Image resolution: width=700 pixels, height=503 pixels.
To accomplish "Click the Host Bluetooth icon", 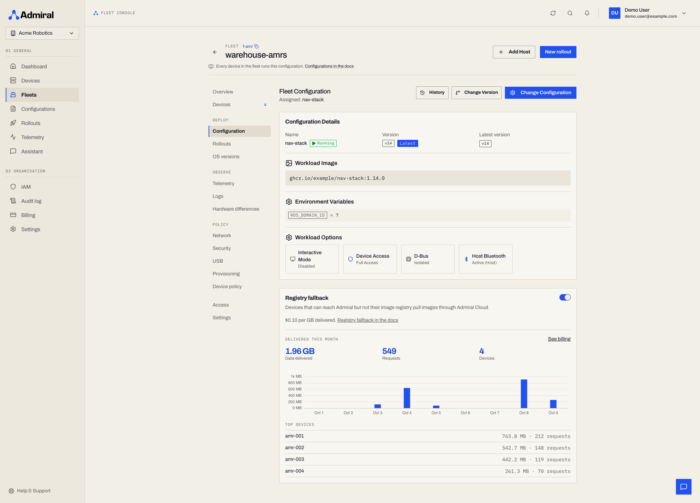I will click(466, 259).
